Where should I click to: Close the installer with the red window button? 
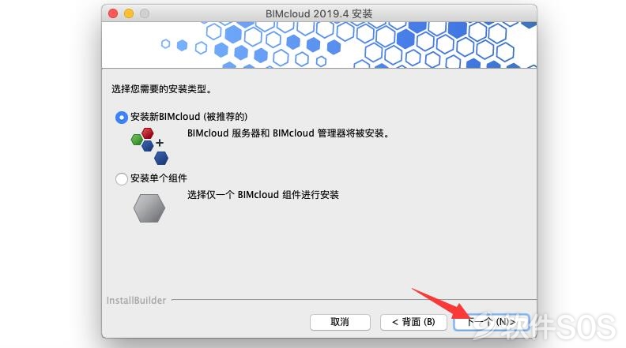[113, 13]
